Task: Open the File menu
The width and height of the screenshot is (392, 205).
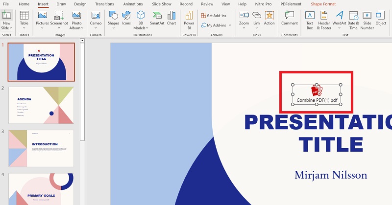Action: (6, 4)
